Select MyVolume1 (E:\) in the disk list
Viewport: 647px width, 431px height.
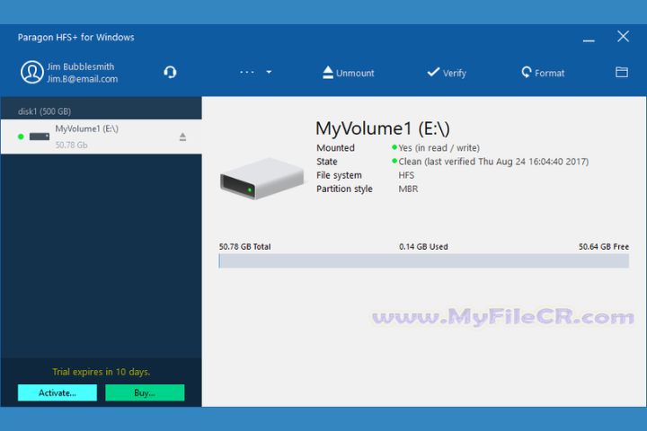coord(101,136)
